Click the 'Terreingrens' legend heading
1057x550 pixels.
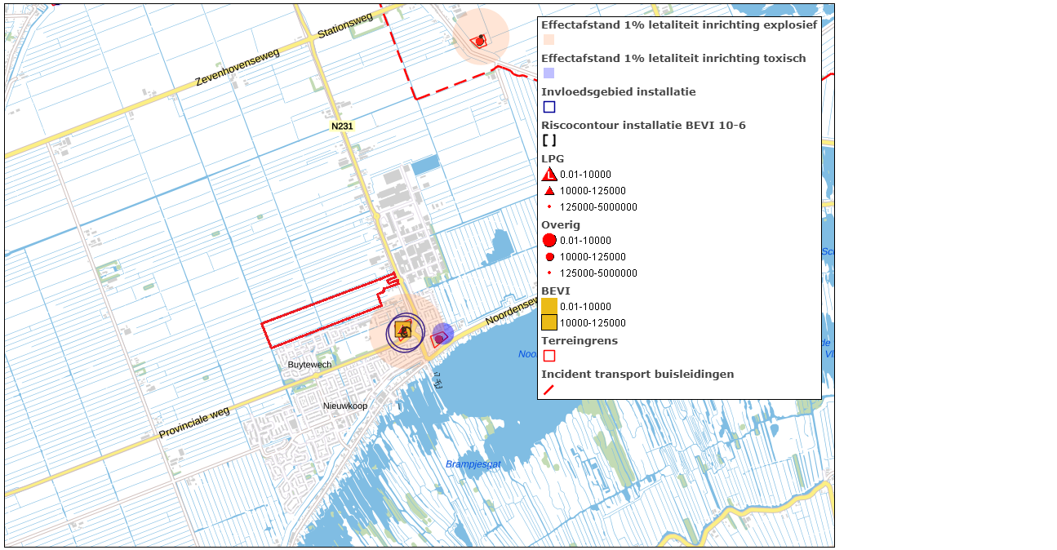[580, 340]
